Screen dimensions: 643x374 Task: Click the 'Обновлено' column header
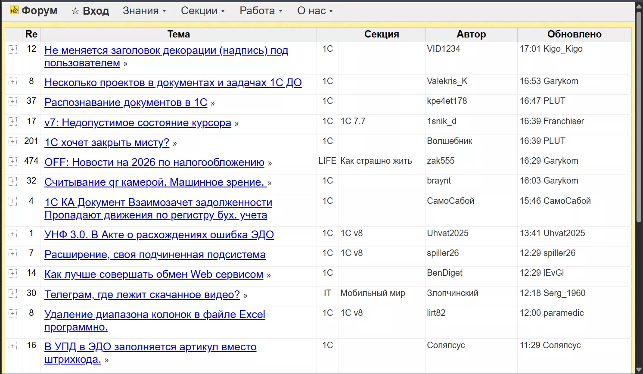(x=574, y=34)
